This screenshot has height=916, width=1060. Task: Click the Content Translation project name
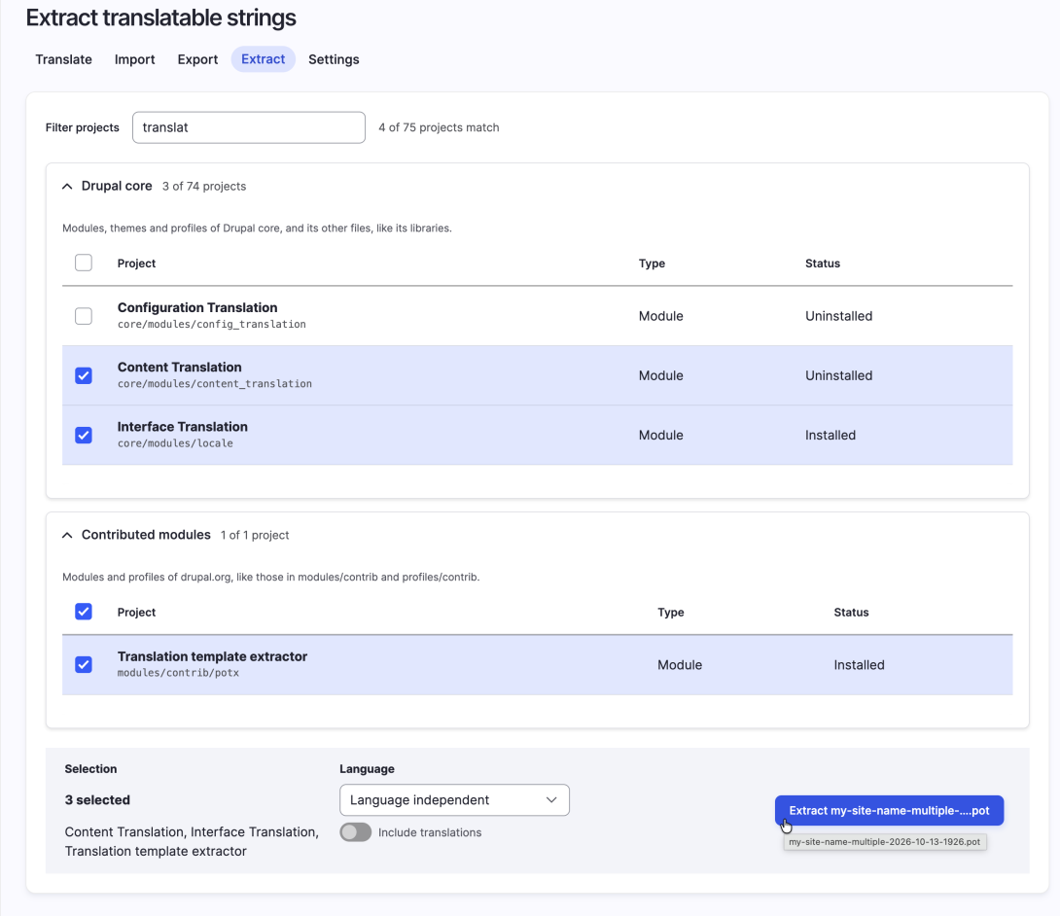(x=179, y=367)
